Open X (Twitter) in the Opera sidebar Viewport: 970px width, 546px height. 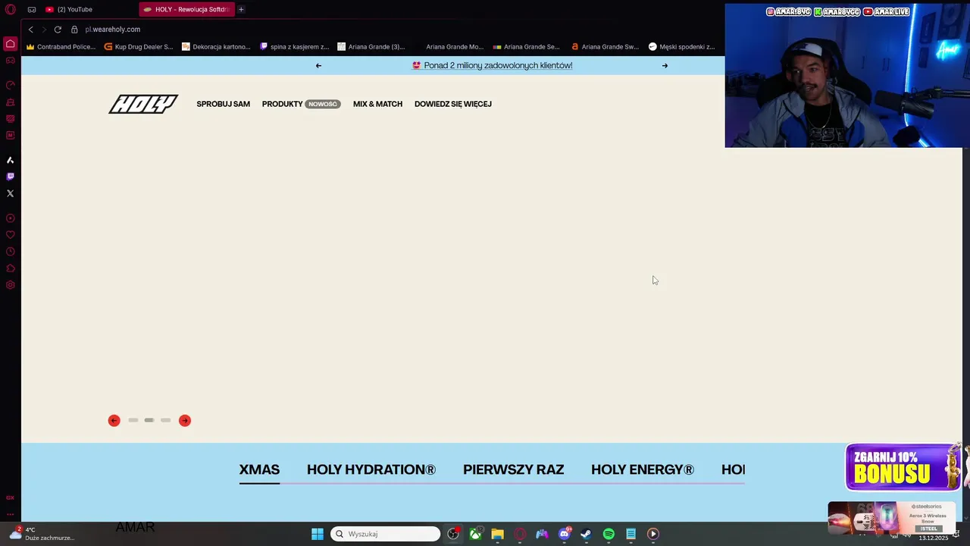pos(10,193)
